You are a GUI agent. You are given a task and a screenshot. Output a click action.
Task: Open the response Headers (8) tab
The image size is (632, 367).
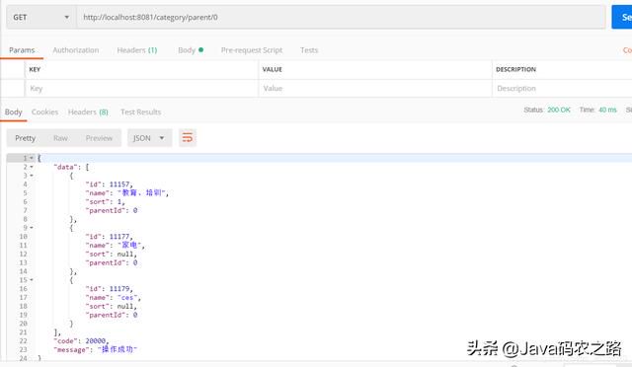pos(88,111)
